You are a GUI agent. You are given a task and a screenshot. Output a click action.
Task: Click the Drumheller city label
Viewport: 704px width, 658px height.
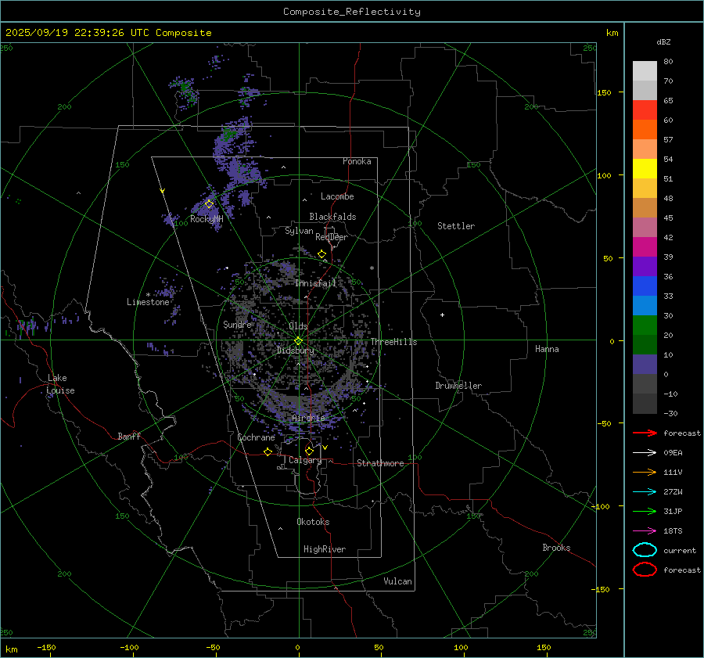[x=458, y=386]
